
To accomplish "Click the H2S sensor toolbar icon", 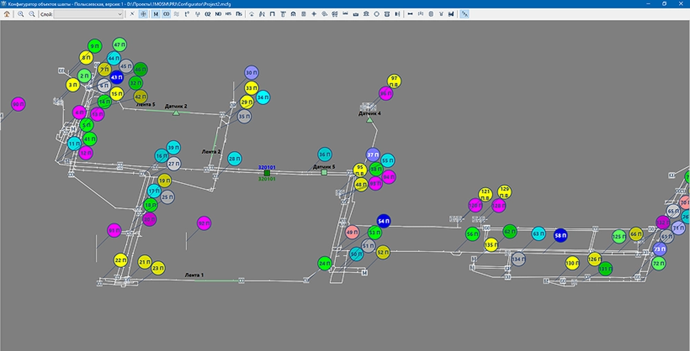I will [x=228, y=14].
